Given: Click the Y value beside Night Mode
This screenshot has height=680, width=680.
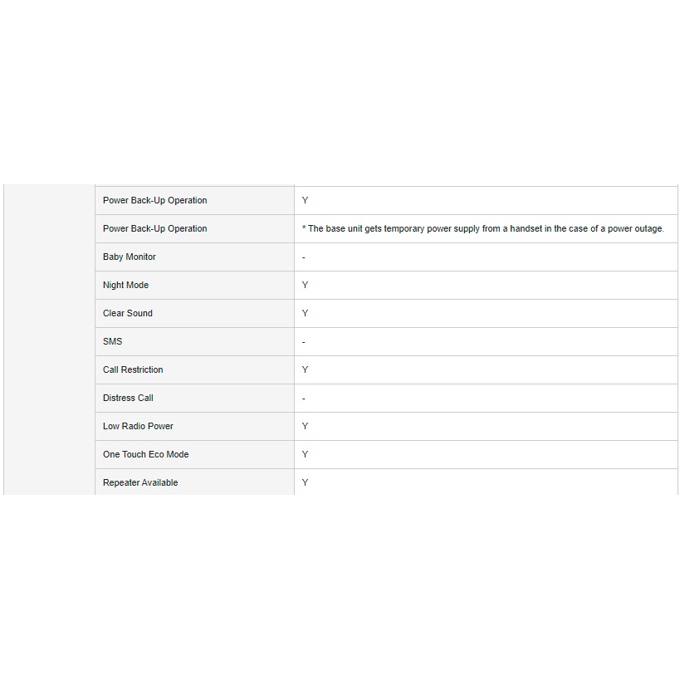Looking at the screenshot, I should click(x=306, y=286).
